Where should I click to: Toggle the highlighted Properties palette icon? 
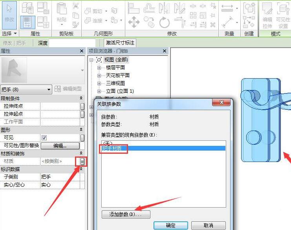[x=27, y=22]
